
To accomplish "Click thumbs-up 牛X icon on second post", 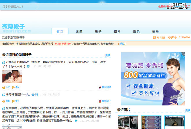I will [x=4, y=101].
